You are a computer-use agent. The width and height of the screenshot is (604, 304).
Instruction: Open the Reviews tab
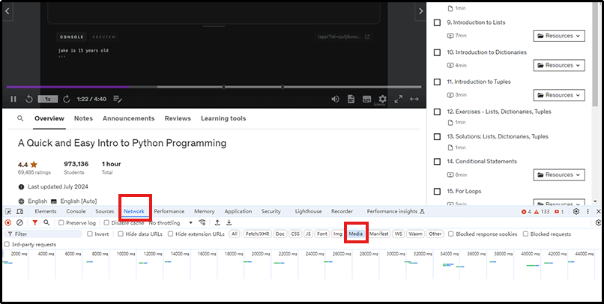tap(178, 118)
